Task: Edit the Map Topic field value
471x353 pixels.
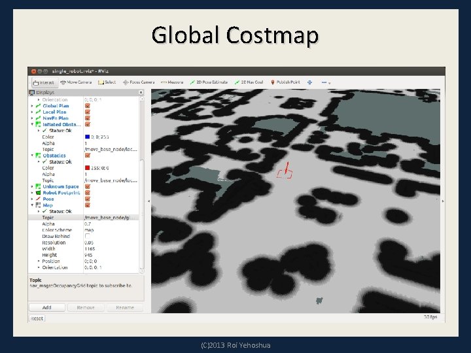Action: (x=111, y=218)
